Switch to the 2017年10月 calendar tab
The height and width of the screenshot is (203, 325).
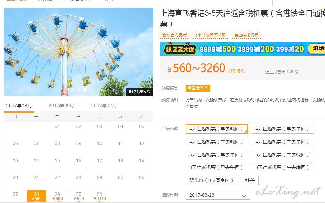pyautogui.click(x=104, y=106)
